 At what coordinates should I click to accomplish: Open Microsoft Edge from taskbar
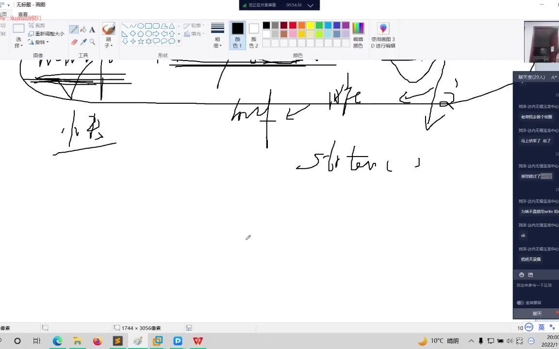pyautogui.click(x=57, y=341)
